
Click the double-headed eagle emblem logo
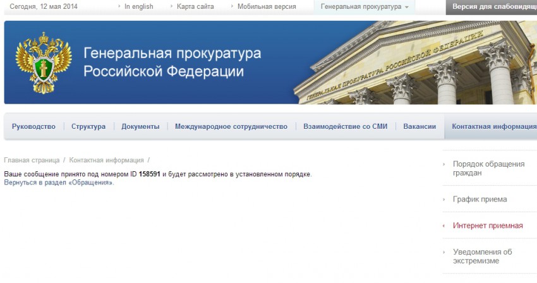[x=35, y=62]
